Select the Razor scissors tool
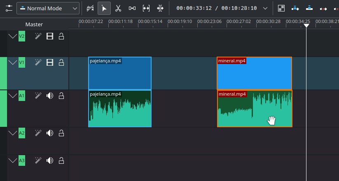Screen dimensions: 339x181 (x=118, y=8)
